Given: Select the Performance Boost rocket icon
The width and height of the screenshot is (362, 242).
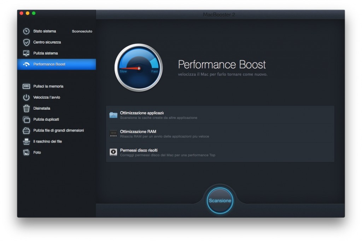Looking at the screenshot, I should click(x=26, y=64).
